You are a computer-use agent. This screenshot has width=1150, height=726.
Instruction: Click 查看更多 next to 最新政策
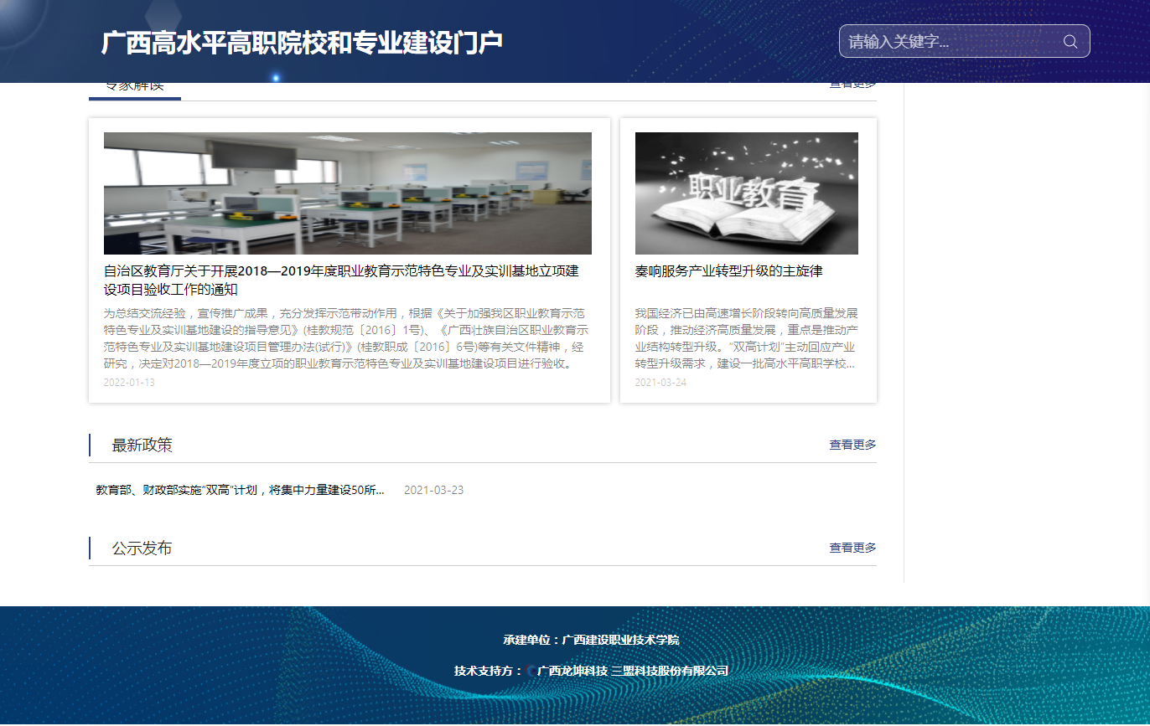(852, 445)
